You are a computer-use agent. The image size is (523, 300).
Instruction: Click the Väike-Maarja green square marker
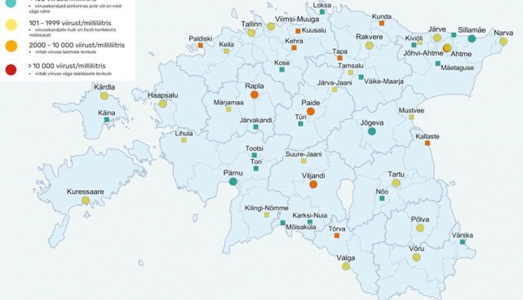coord(361,77)
